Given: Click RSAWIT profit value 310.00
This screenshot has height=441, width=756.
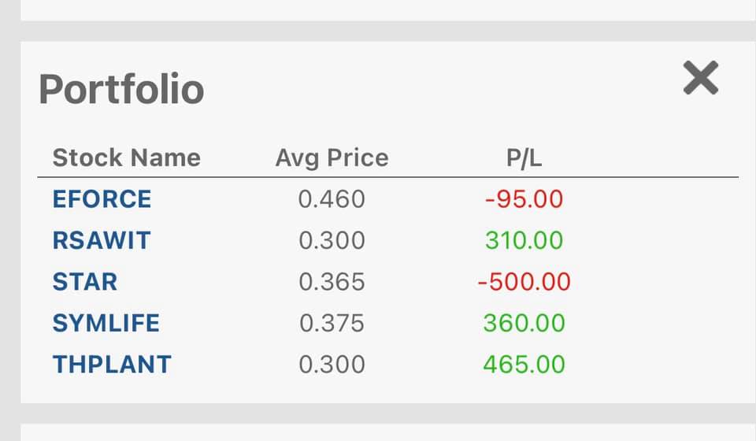Looking at the screenshot, I should (524, 240).
